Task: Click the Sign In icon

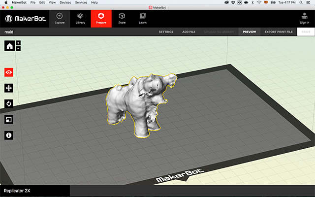Action: pyautogui.click(x=304, y=19)
